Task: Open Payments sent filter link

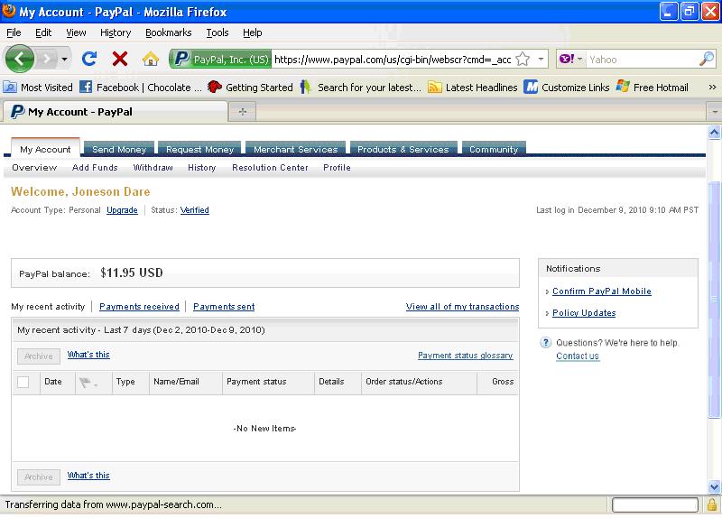Action: point(224,307)
